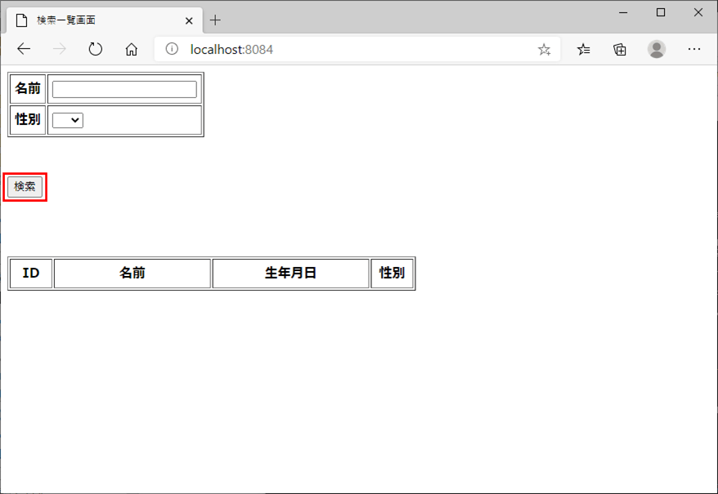Maximize the browser window
The height and width of the screenshot is (494, 718).
[x=661, y=12]
